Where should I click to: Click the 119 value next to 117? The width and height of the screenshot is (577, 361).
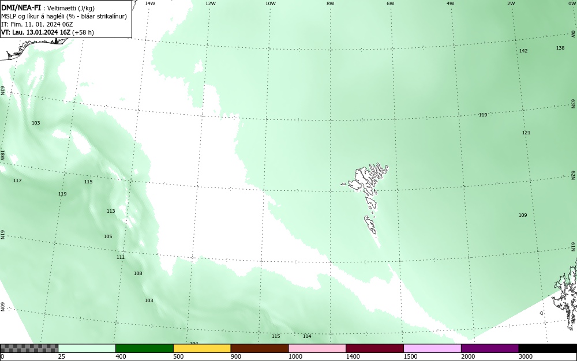(62, 194)
